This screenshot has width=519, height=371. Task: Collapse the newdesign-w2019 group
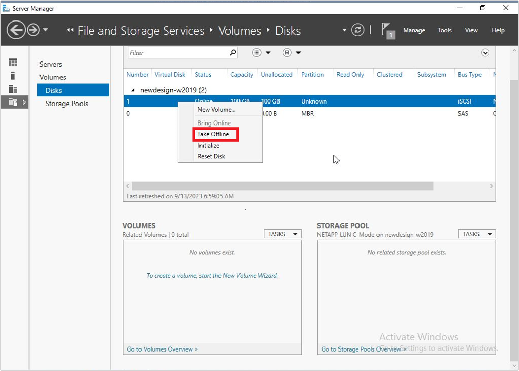[x=133, y=90]
